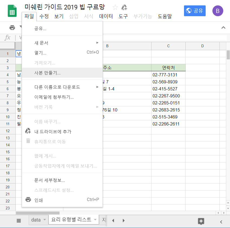The image size is (230, 228).
Task: Open 요리 유형별 리스트 tab dropdown arrow
Action: 95,220
